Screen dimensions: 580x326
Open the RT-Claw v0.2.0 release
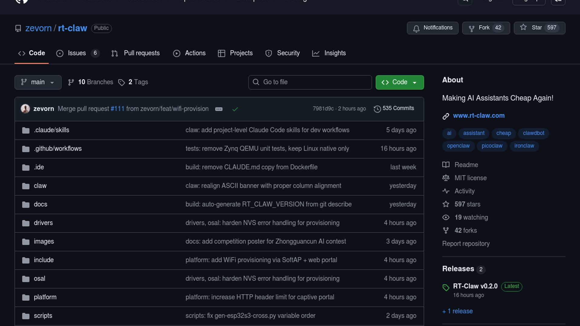pyautogui.click(x=475, y=286)
